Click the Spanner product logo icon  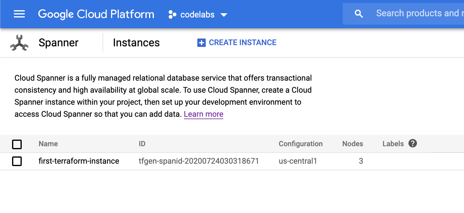19,43
